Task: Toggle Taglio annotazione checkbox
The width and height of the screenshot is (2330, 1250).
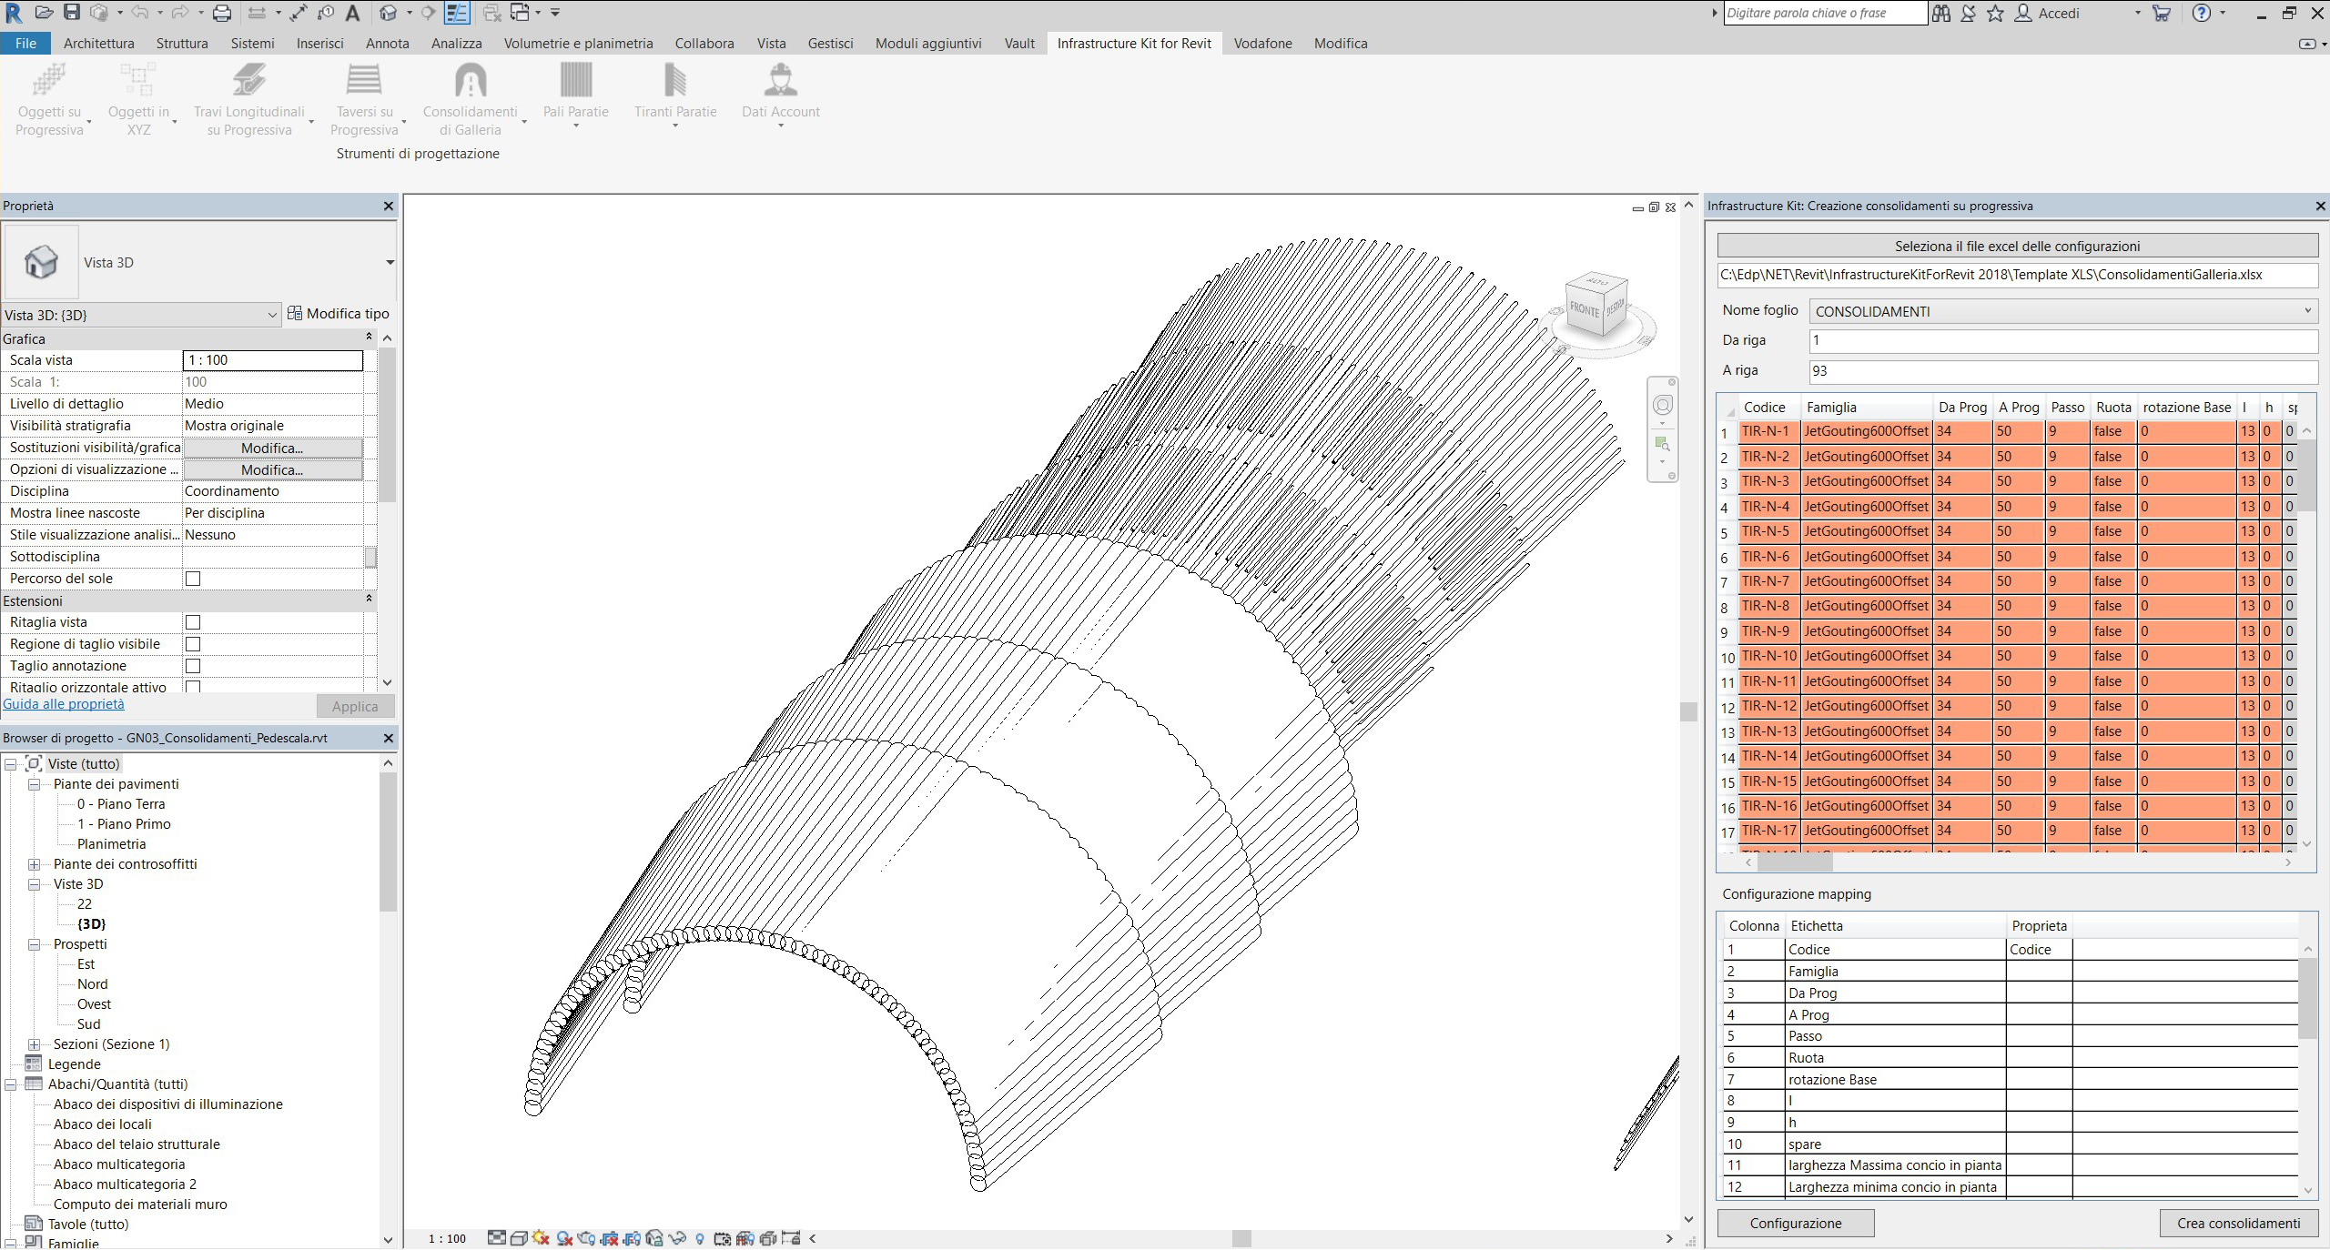Action: pos(193,666)
